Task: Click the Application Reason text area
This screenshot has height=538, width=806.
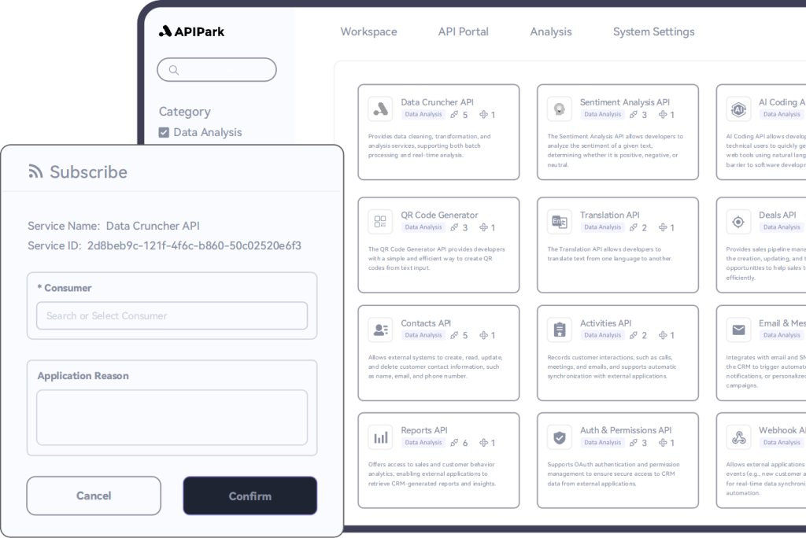Action: 172,417
